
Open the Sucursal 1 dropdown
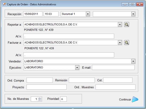88,14
